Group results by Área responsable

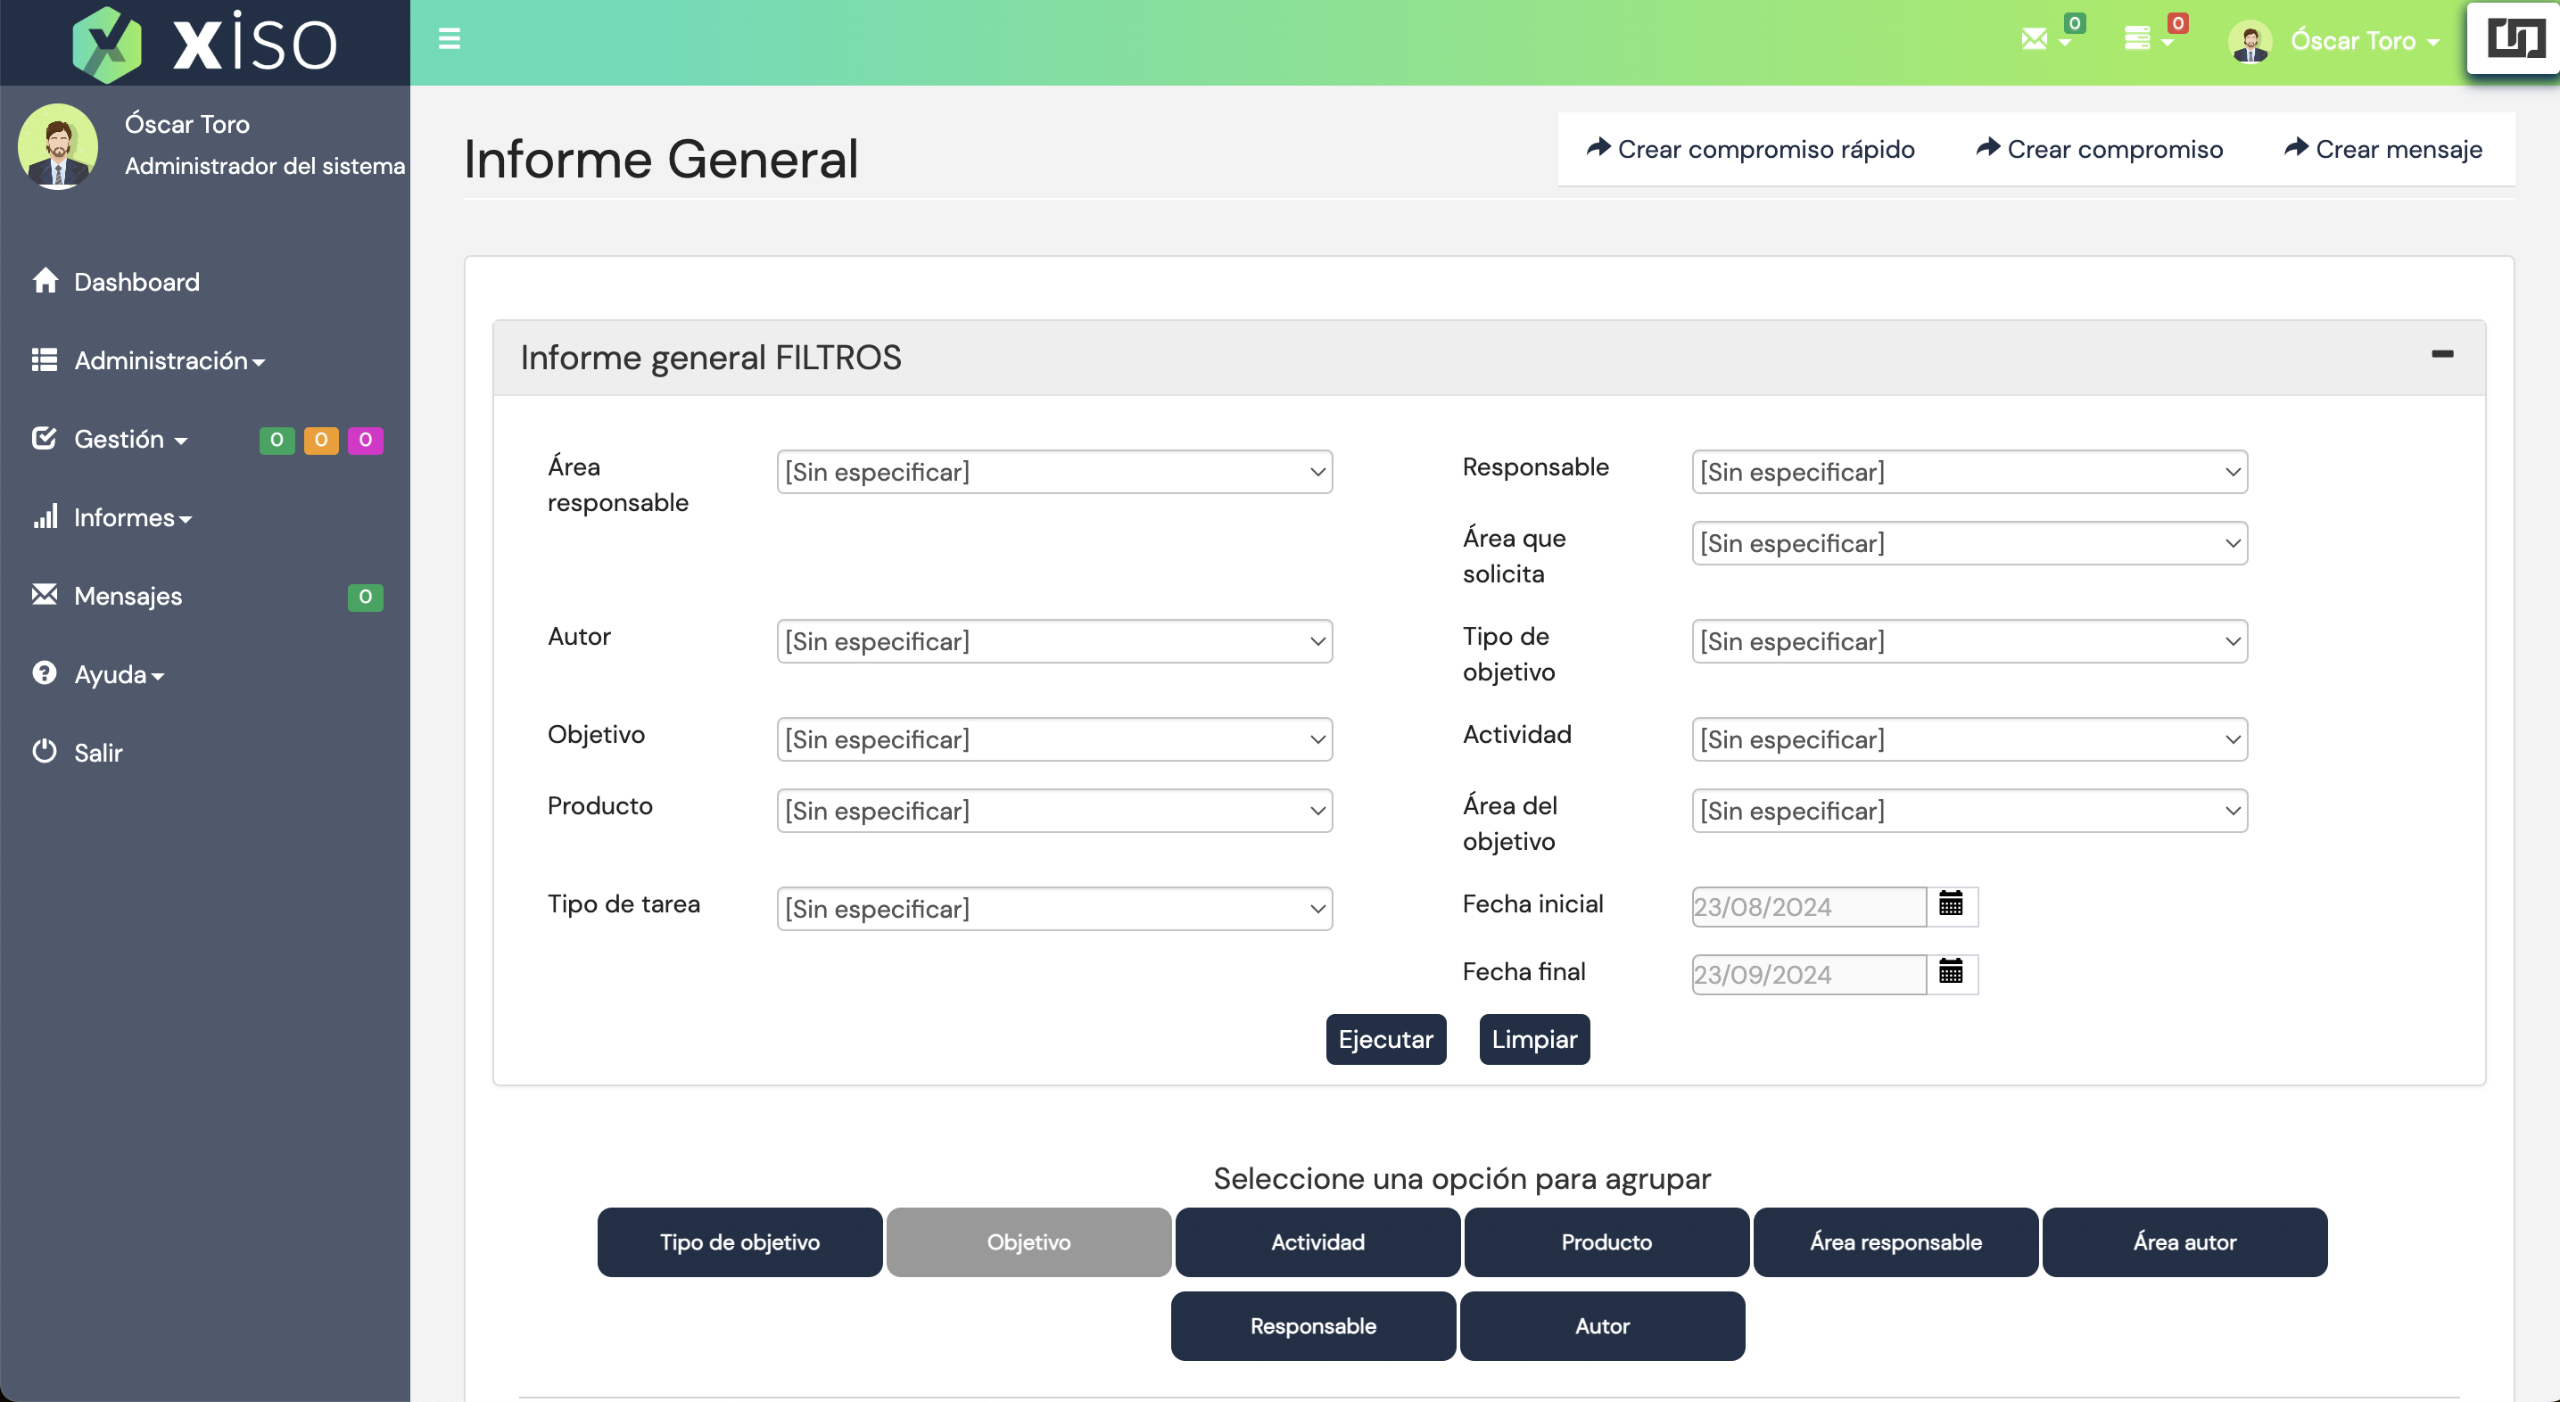pyautogui.click(x=1895, y=1242)
